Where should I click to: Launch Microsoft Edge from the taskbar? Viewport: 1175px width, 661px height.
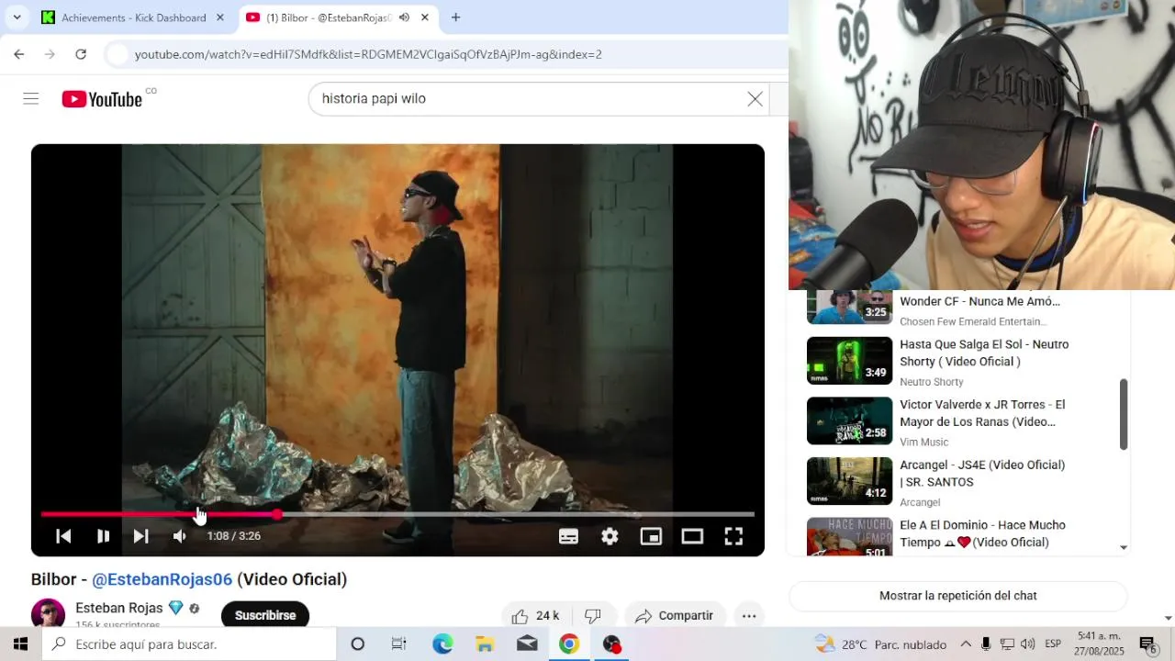[x=442, y=644]
